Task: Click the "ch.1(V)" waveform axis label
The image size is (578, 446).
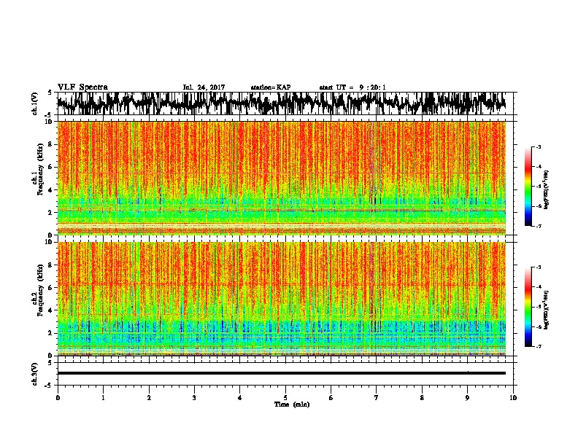Action: (34, 103)
